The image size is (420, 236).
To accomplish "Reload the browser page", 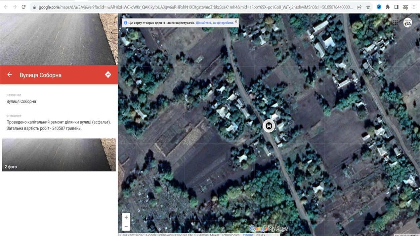I will coord(24,7).
